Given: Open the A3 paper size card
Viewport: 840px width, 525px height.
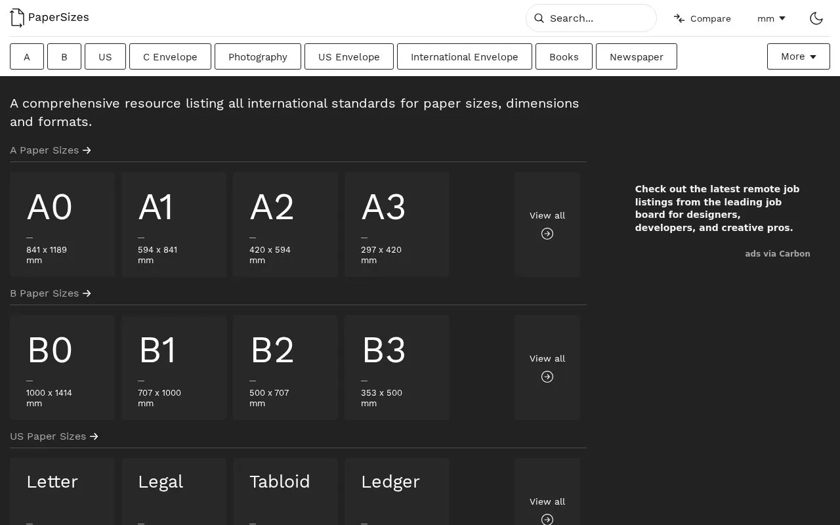Looking at the screenshot, I should [397, 224].
